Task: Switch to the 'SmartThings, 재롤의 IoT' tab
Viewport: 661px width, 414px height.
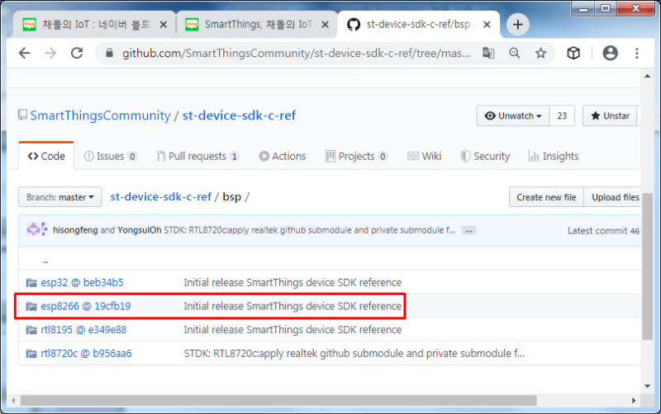Action: click(x=256, y=25)
